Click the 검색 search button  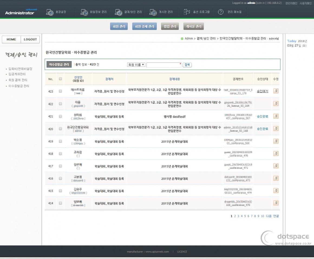tap(187, 65)
